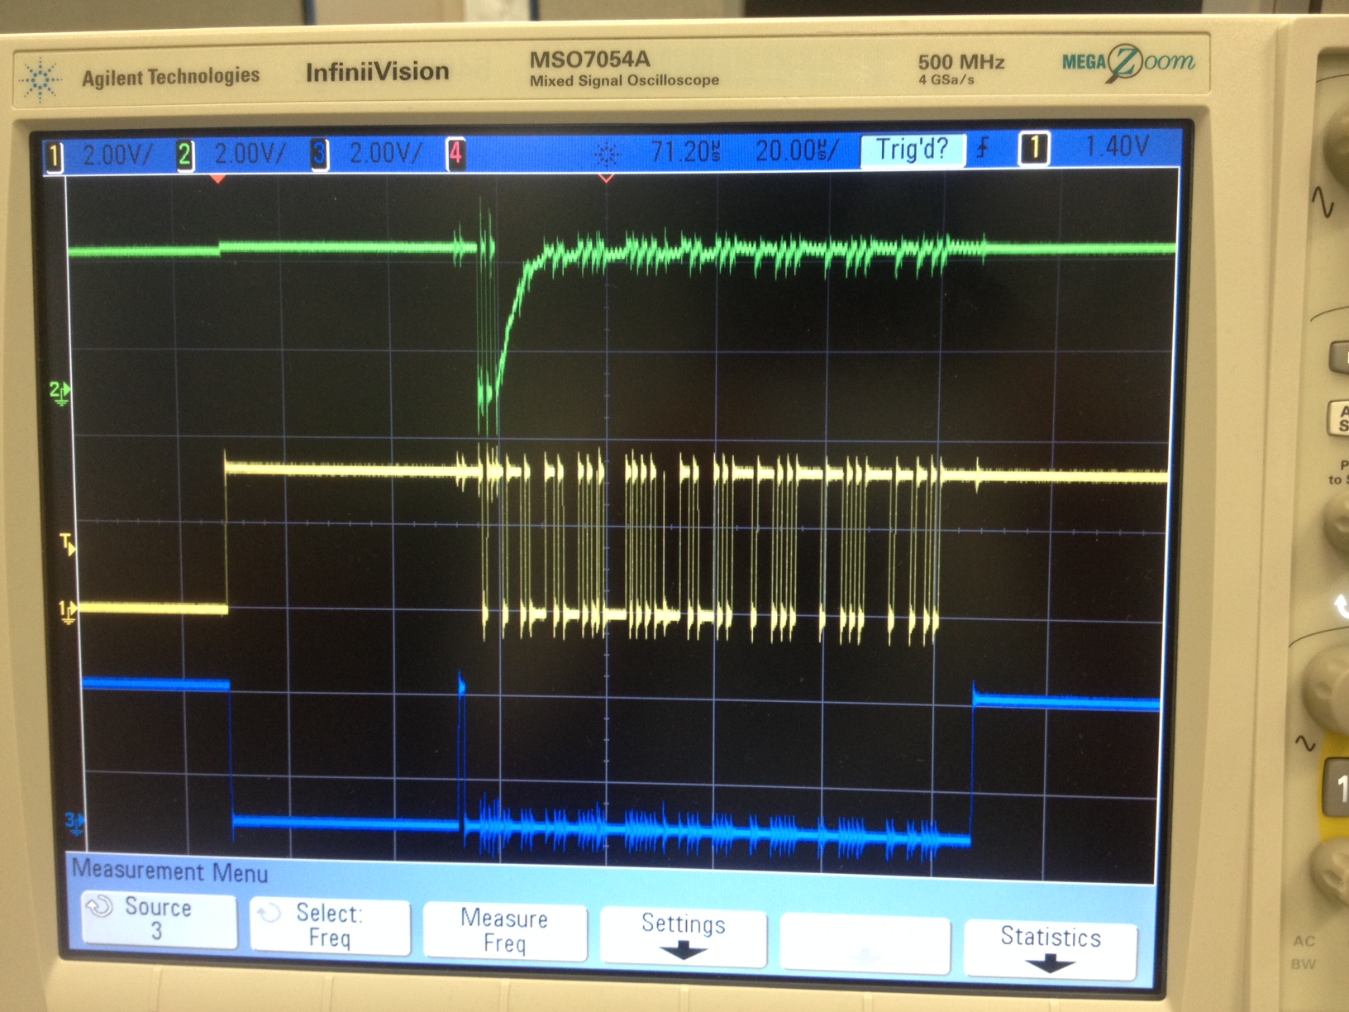Click the trigger level T marker
The image size is (1349, 1012).
(68, 544)
